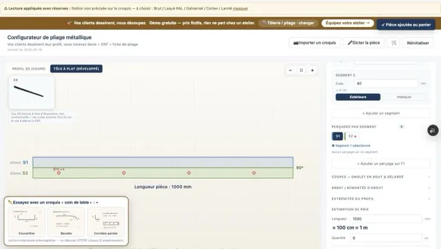Choose Intérieure dimension mode
This screenshot has width=441, height=249.
click(404, 97)
